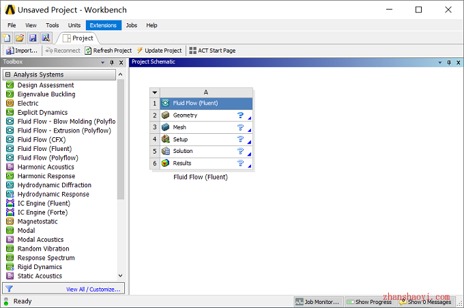The width and height of the screenshot is (464, 308).
Task: Click Hydrodynamic Response icon
Action: tap(10, 194)
